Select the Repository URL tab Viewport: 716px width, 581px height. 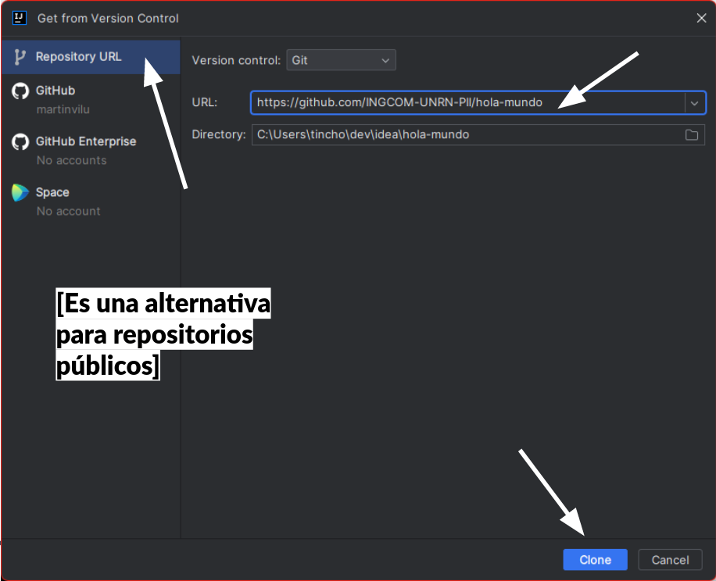pos(78,57)
